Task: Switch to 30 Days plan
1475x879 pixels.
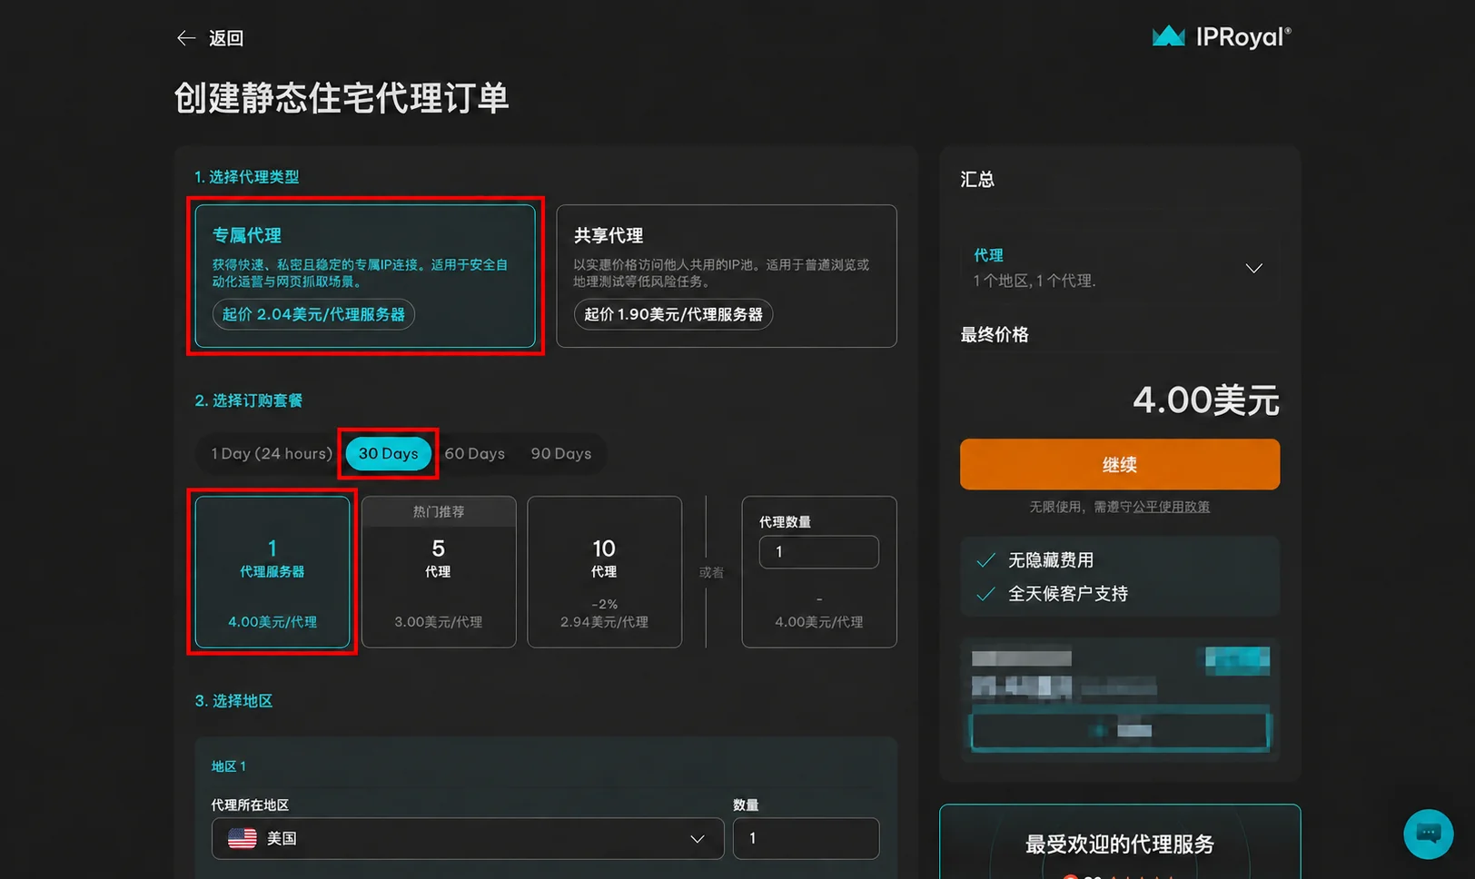Action: point(388,453)
